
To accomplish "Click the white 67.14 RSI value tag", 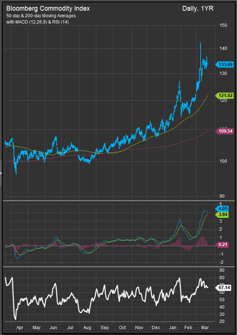I will [224, 288].
